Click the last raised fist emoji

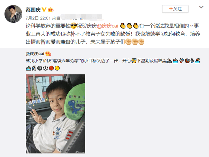(x=141, y=42)
